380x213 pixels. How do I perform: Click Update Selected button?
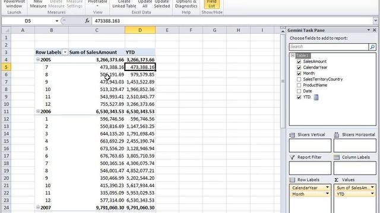162,4
